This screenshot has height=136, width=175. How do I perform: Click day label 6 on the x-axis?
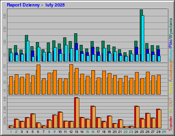click(x=38, y=132)
